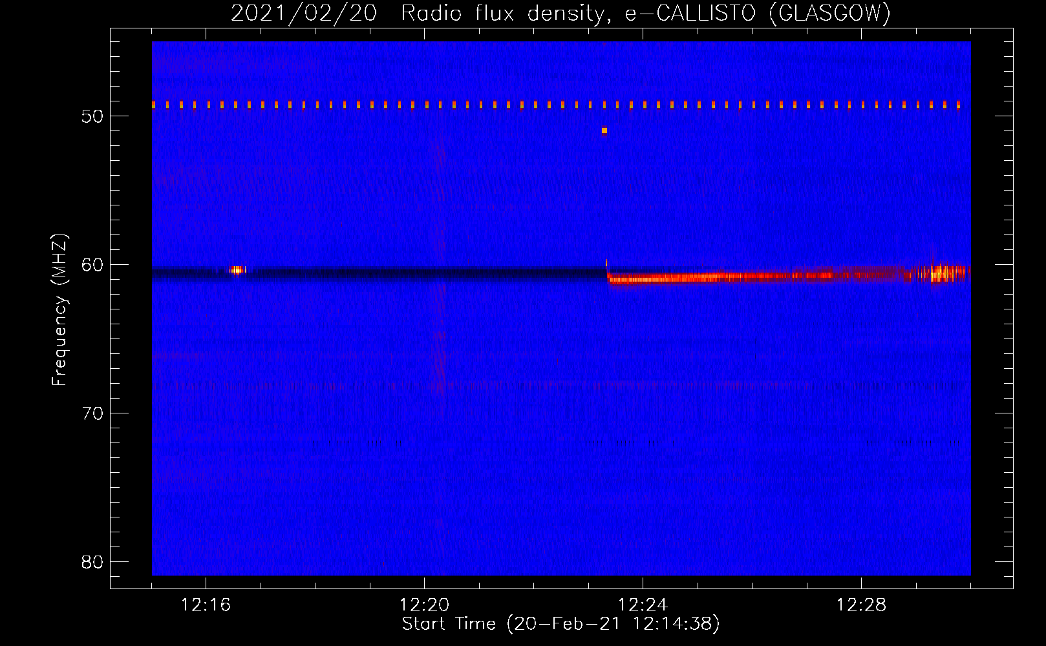Click the 12:28 time tick label

tap(861, 605)
